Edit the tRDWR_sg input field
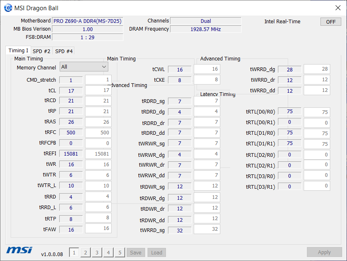 tap(207, 186)
